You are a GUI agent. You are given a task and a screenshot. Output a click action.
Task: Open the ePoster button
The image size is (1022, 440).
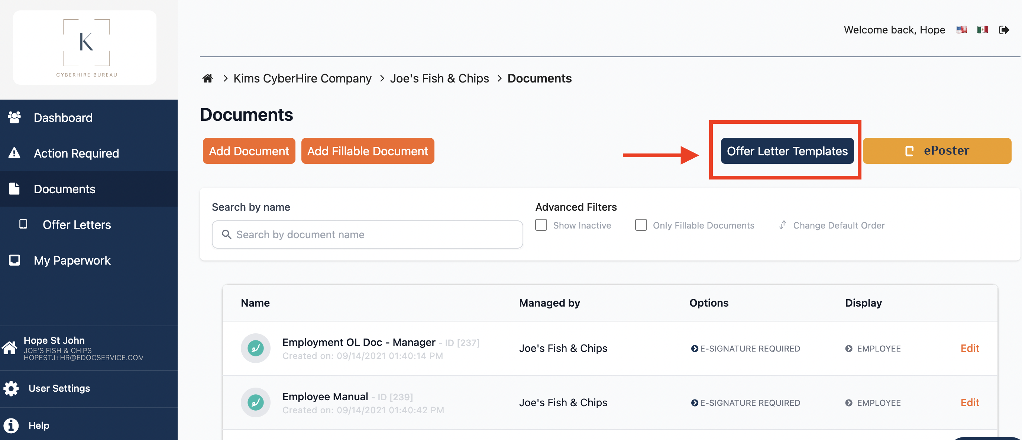click(x=937, y=151)
